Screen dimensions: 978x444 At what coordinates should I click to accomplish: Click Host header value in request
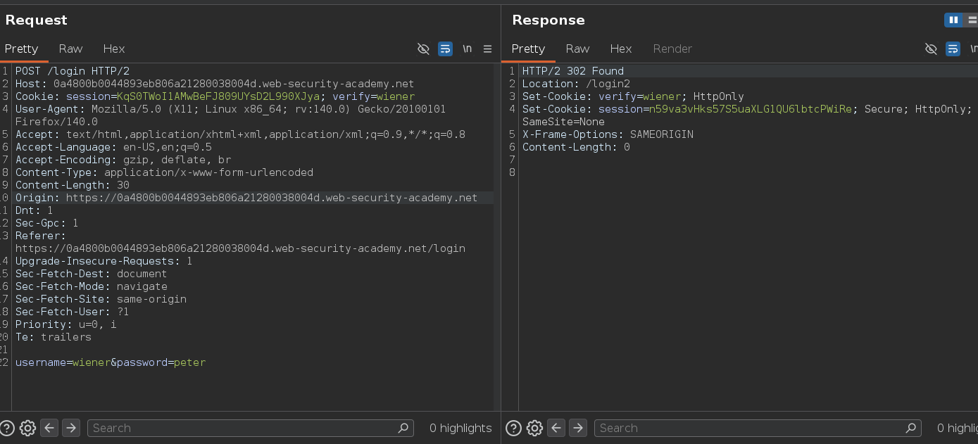point(234,84)
